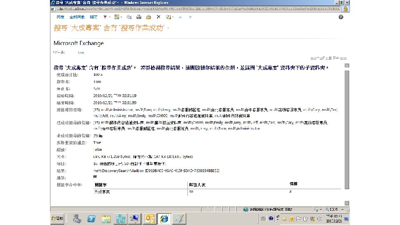This screenshot has height=225, width=400.
Task: Open the blue buildings taskbar icon
Action: tap(120, 219)
